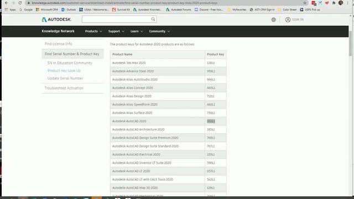Click the page vertical scrollbar
Screen dimensions: 354x199
coord(350,43)
